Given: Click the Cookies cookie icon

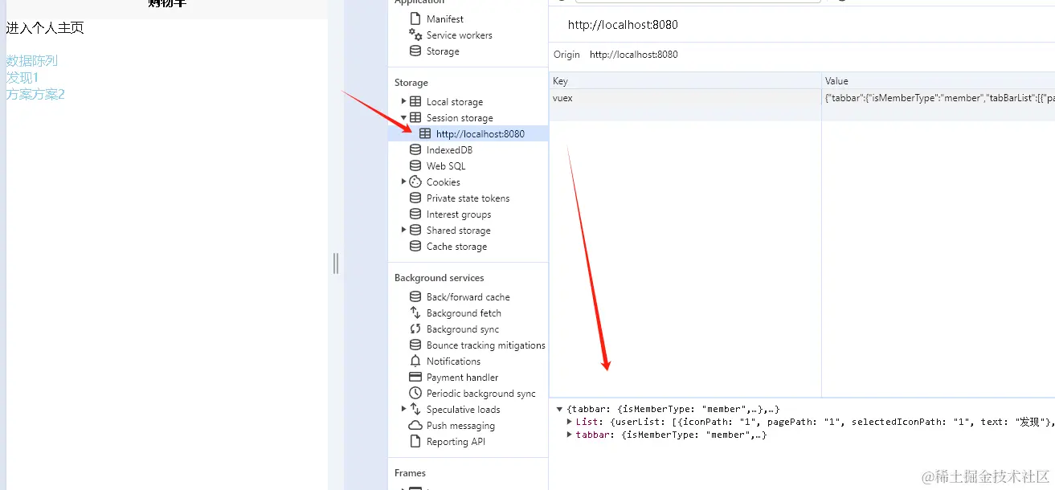Looking at the screenshot, I should (x=415, y=182).
